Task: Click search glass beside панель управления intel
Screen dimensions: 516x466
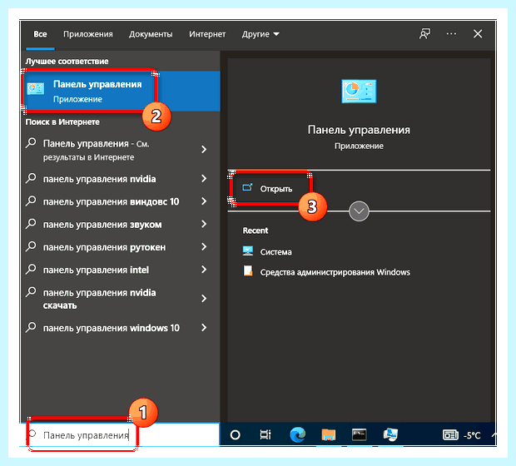Action: 31,270
